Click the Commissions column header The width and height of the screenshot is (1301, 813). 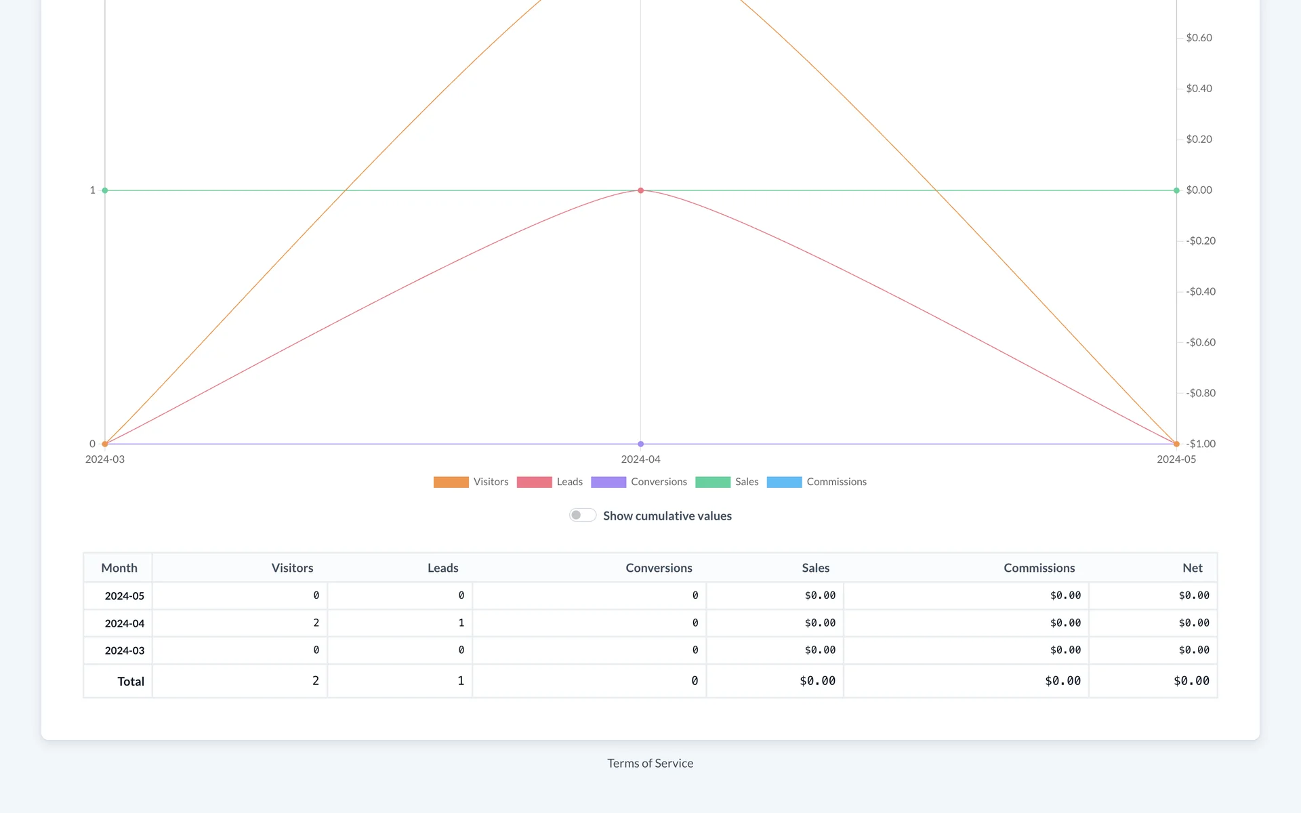(1039, 568)
